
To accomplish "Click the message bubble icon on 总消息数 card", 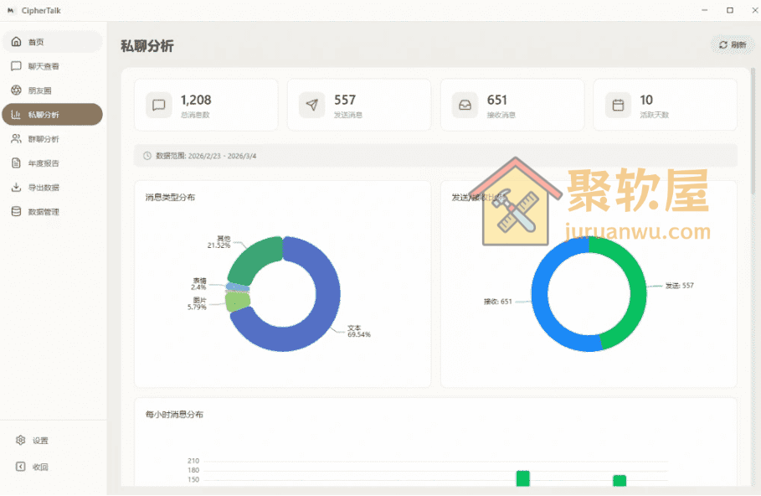I will click(159, 105).
